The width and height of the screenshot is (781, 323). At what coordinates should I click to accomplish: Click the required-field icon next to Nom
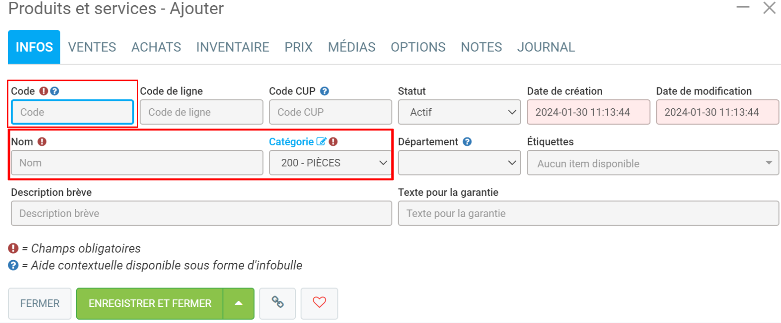coord(42,141)
